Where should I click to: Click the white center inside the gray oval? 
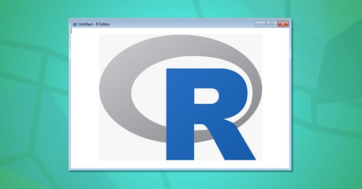[x=149, y=92]
